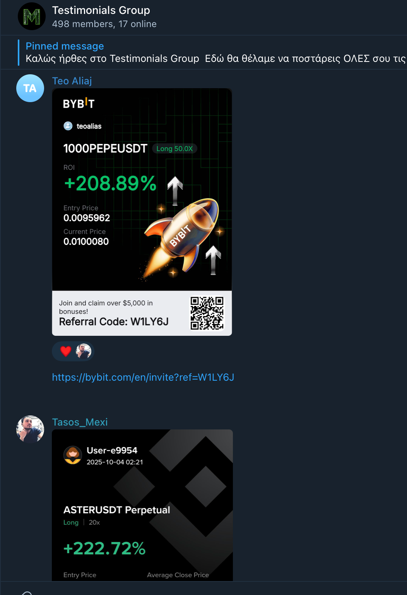Image resolution: width=407 pixels, height=595 pixels.
Task: Click the Referral Code W1LY6J text
Action: tap(114, 322)
